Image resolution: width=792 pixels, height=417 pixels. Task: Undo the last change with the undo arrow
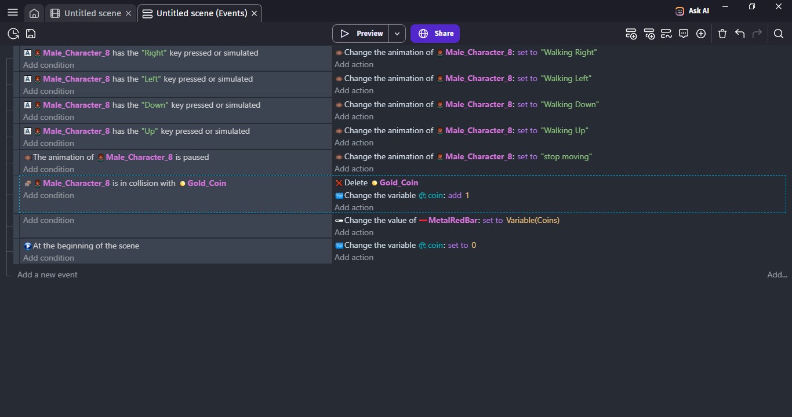point(740,34)
